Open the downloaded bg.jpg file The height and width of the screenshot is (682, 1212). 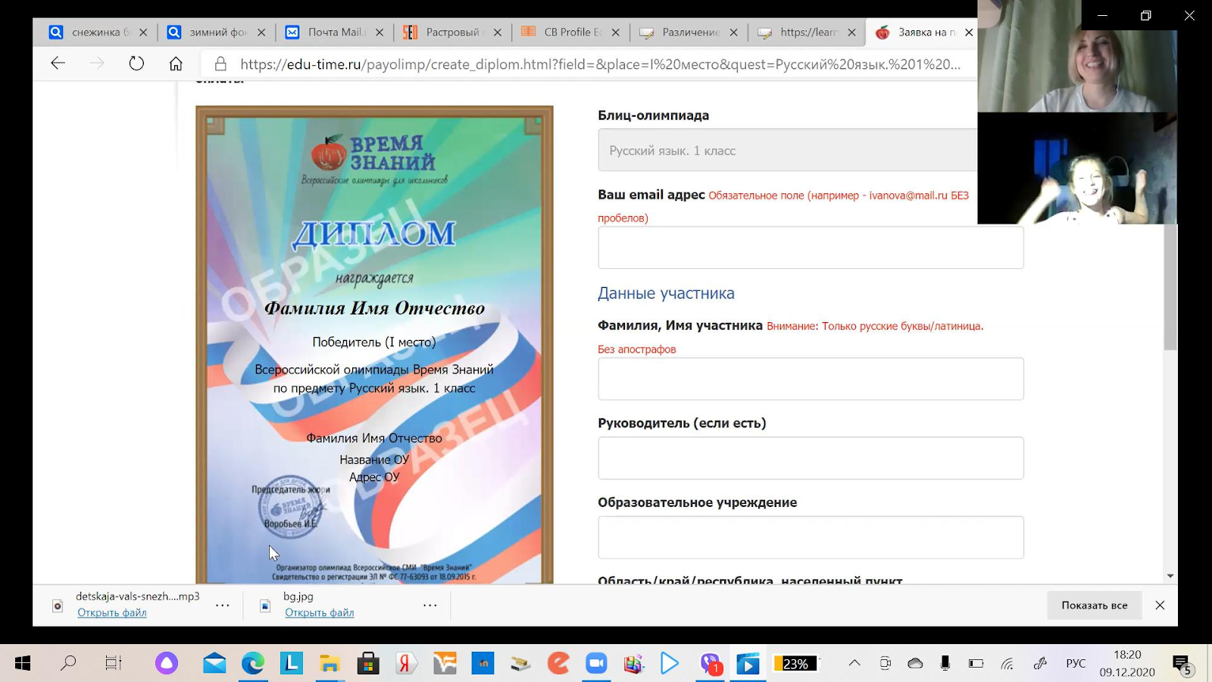320,612
